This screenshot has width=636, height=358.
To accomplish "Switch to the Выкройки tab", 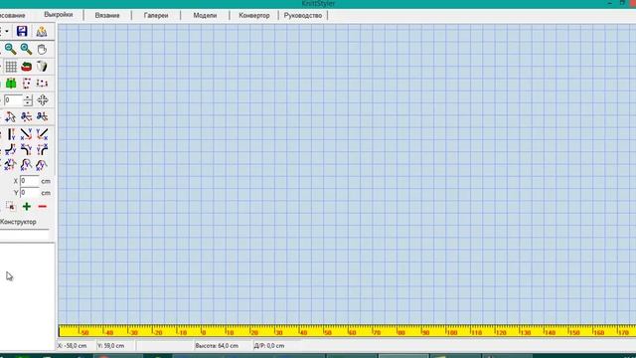I will (59, 15).
